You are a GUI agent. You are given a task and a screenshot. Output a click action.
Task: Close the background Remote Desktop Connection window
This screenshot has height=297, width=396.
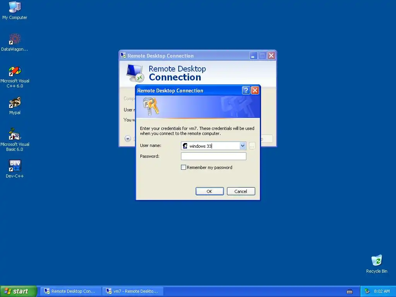271,56
